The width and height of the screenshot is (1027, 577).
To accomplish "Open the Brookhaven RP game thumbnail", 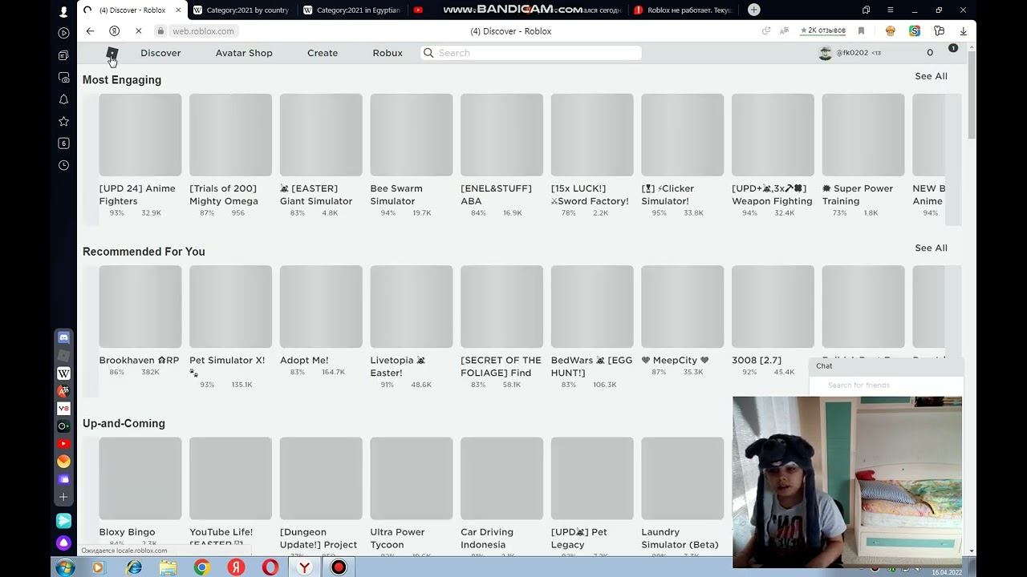I will click(140, 306).
